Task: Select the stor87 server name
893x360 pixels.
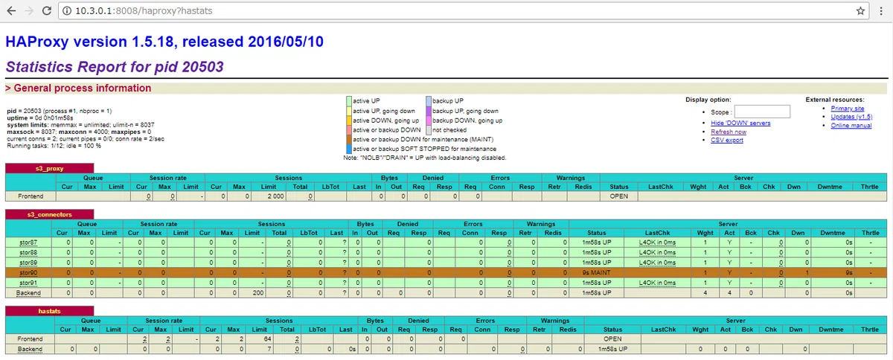Action: click(x=28, y=242)
